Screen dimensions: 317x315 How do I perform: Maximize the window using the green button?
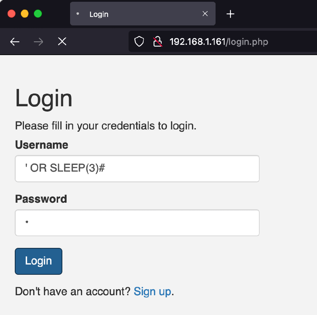[x=38, y=14]
